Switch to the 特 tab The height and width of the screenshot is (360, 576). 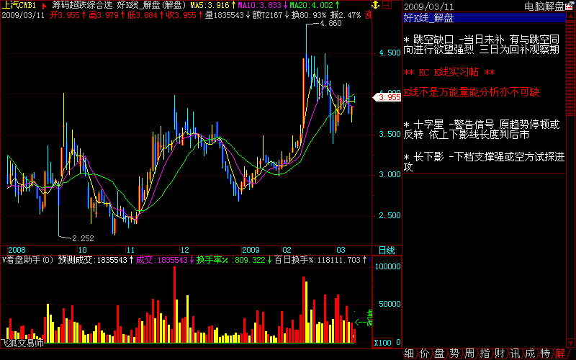[x=546, y=354]
